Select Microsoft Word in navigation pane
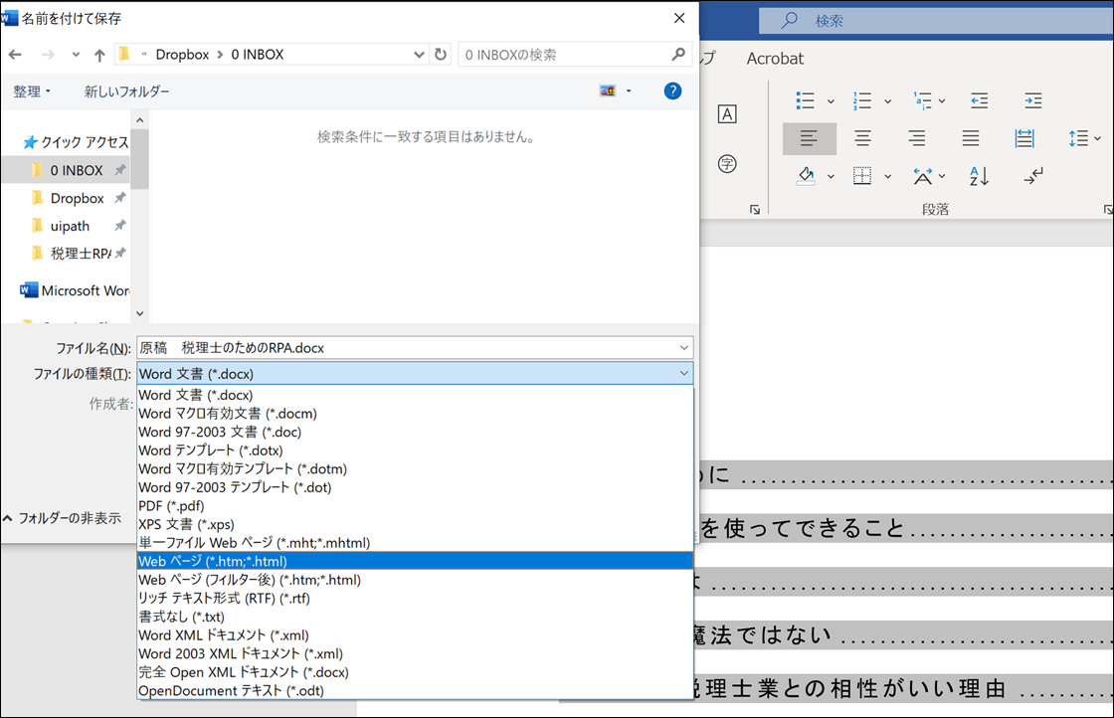 [x=76, y=290]
